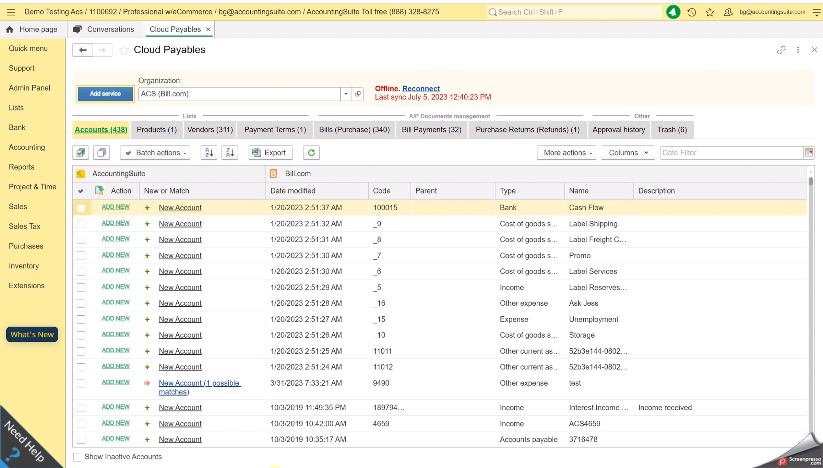Open Bill Payments (32) tab

pyautogui.click(x=431, y=130)
